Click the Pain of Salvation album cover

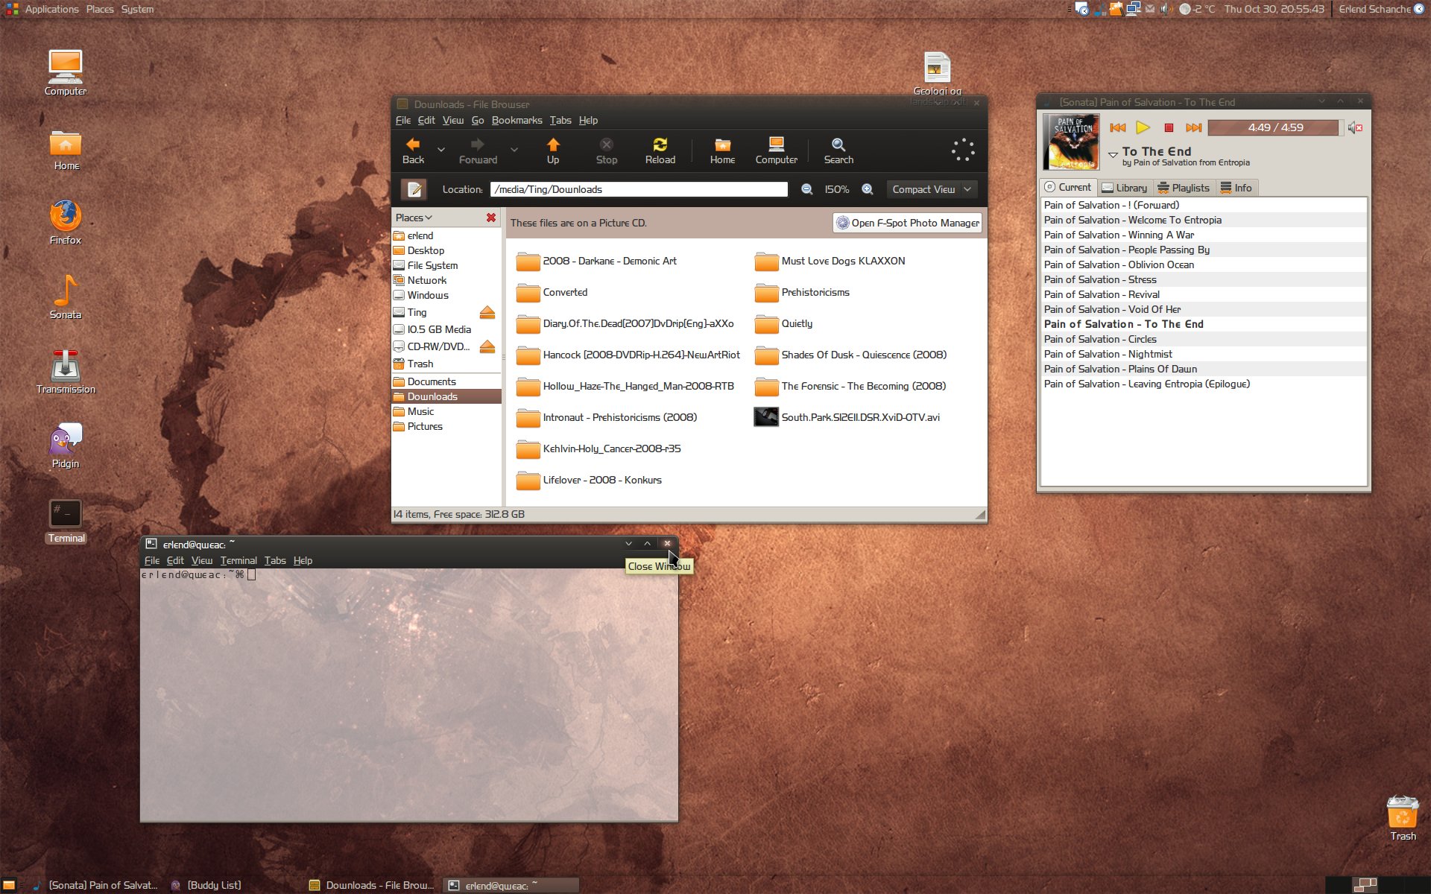click(x=1071, y=142)
